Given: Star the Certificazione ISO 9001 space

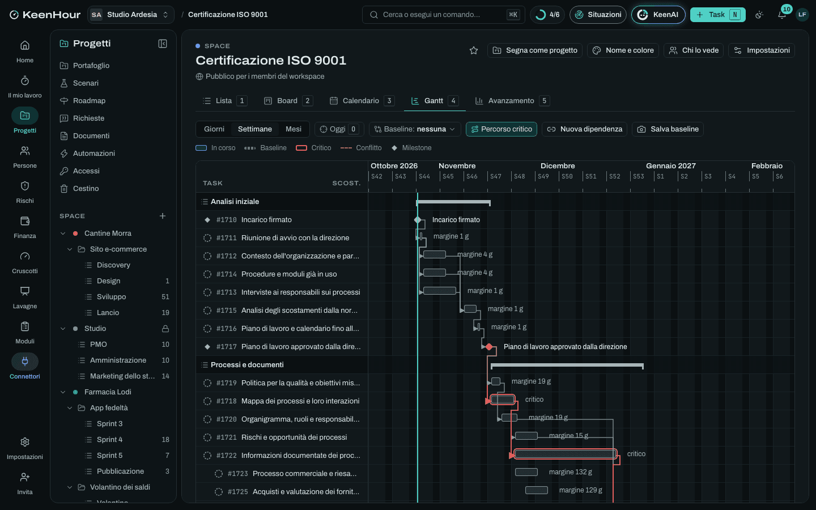Looking at the screenshot, I should coord(474,50).
